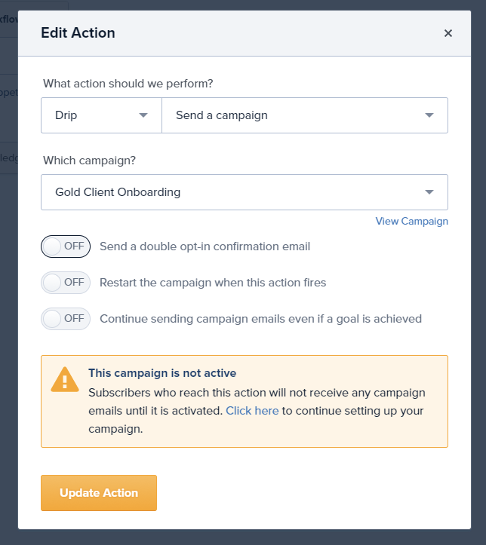Expand the Send a campaign action dropdown
This screenshot has height=545, width=486.
[x=304, y=115]
